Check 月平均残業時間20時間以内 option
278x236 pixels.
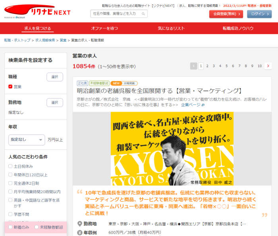[10, 192]
